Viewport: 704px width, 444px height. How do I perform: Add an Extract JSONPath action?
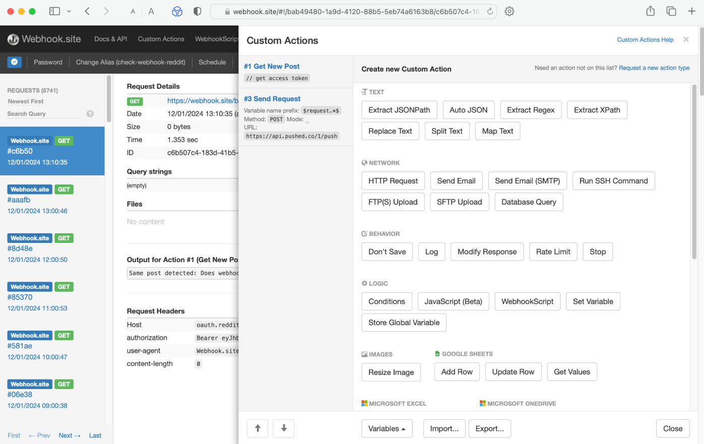[x=399, y=110]
